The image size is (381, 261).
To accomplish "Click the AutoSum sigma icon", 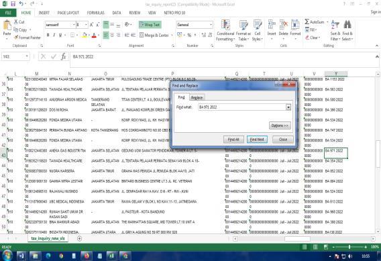I will [307, 22].
